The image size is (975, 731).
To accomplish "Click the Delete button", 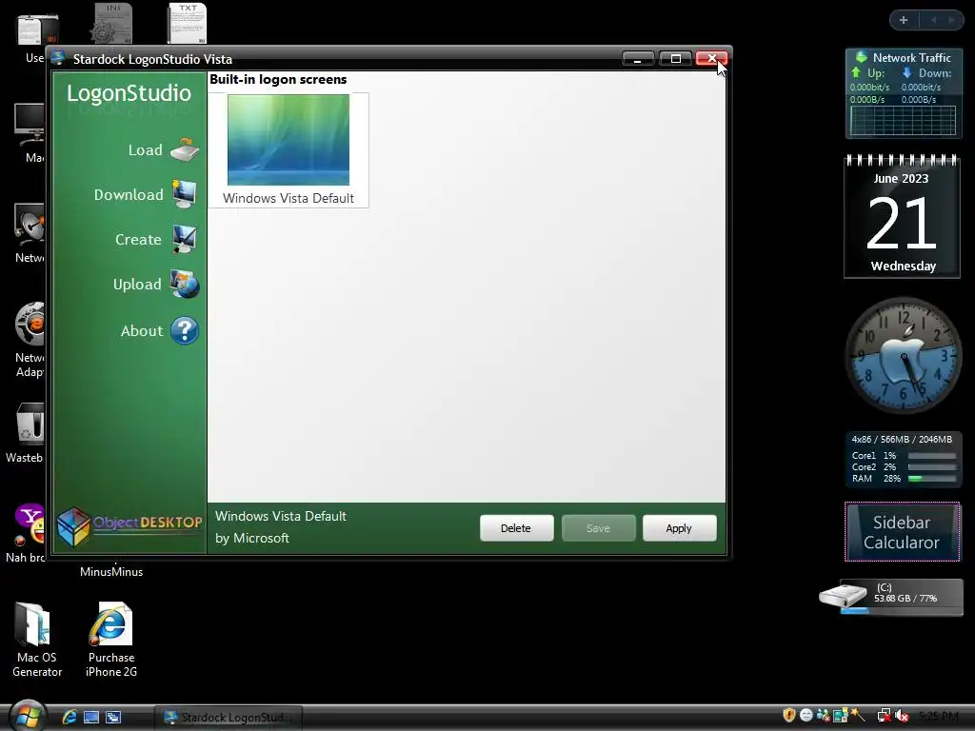I will coord(516,528).
